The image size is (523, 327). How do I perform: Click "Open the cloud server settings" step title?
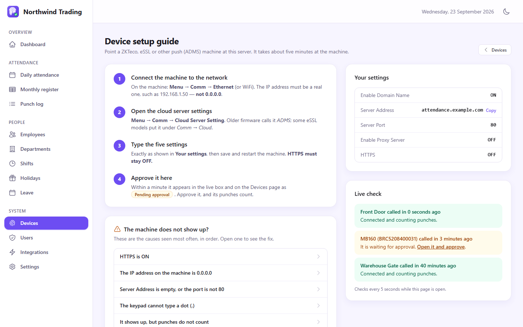point(171,111)
